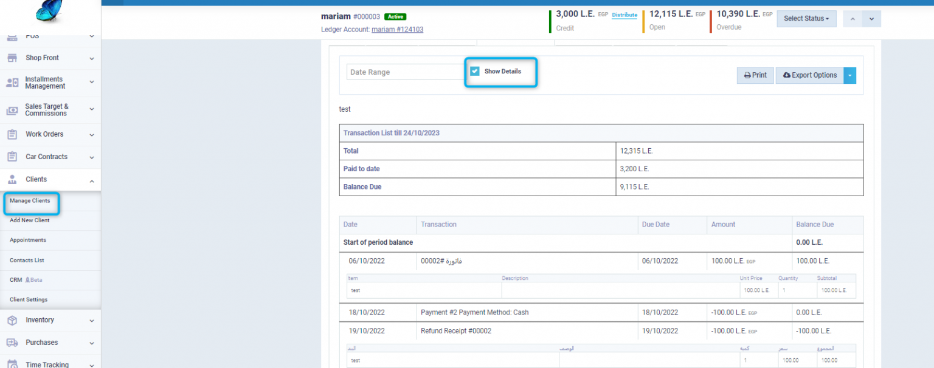The height and width of the screenshot is (368, 934).
Task: Select Manage Clients in the sidebar
Action: 30,200
